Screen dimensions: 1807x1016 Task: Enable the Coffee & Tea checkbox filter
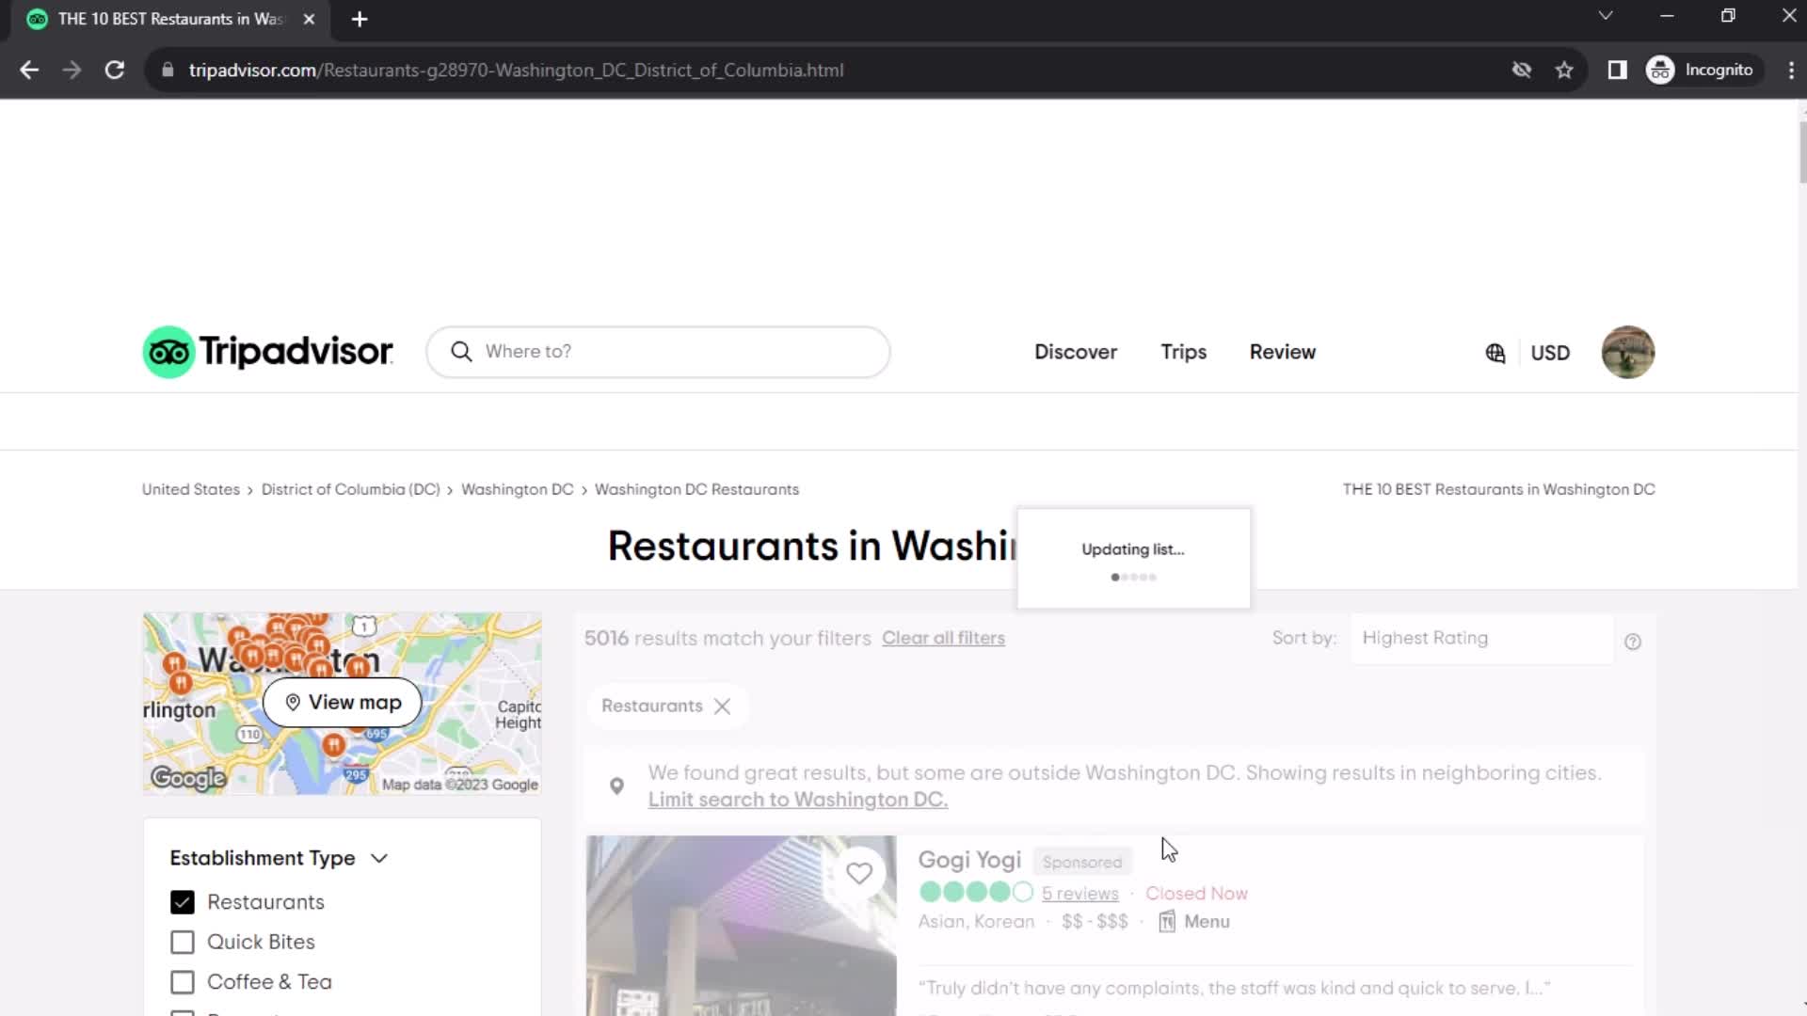coord(183,981)
